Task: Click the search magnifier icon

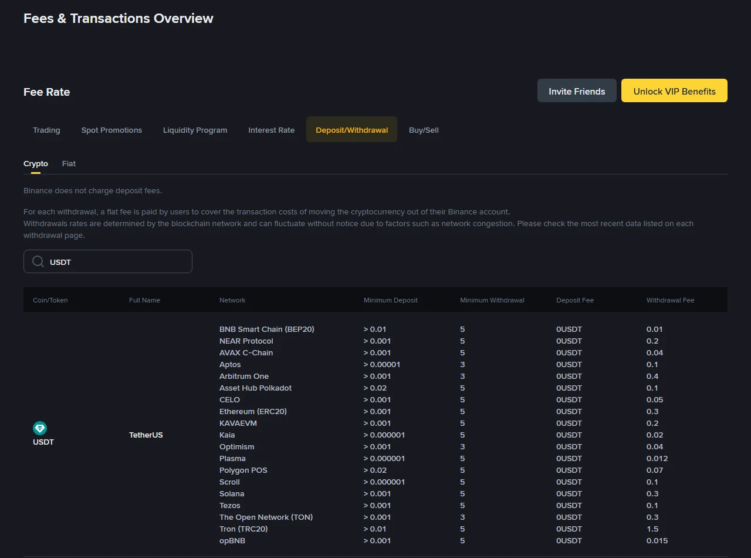Action: click(x=38, y=261)
